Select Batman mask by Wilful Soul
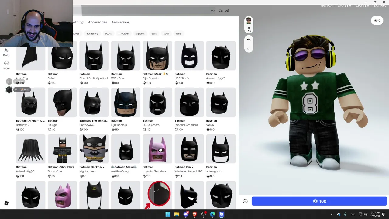389x219 pixels. (126, 56)
